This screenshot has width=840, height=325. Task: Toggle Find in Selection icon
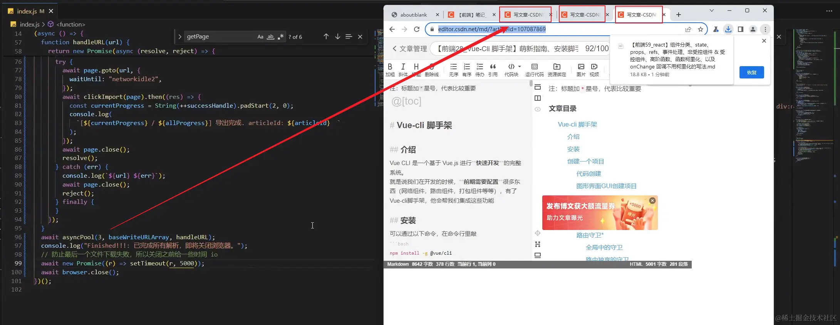pyautogui.click(x=349, y=36)
